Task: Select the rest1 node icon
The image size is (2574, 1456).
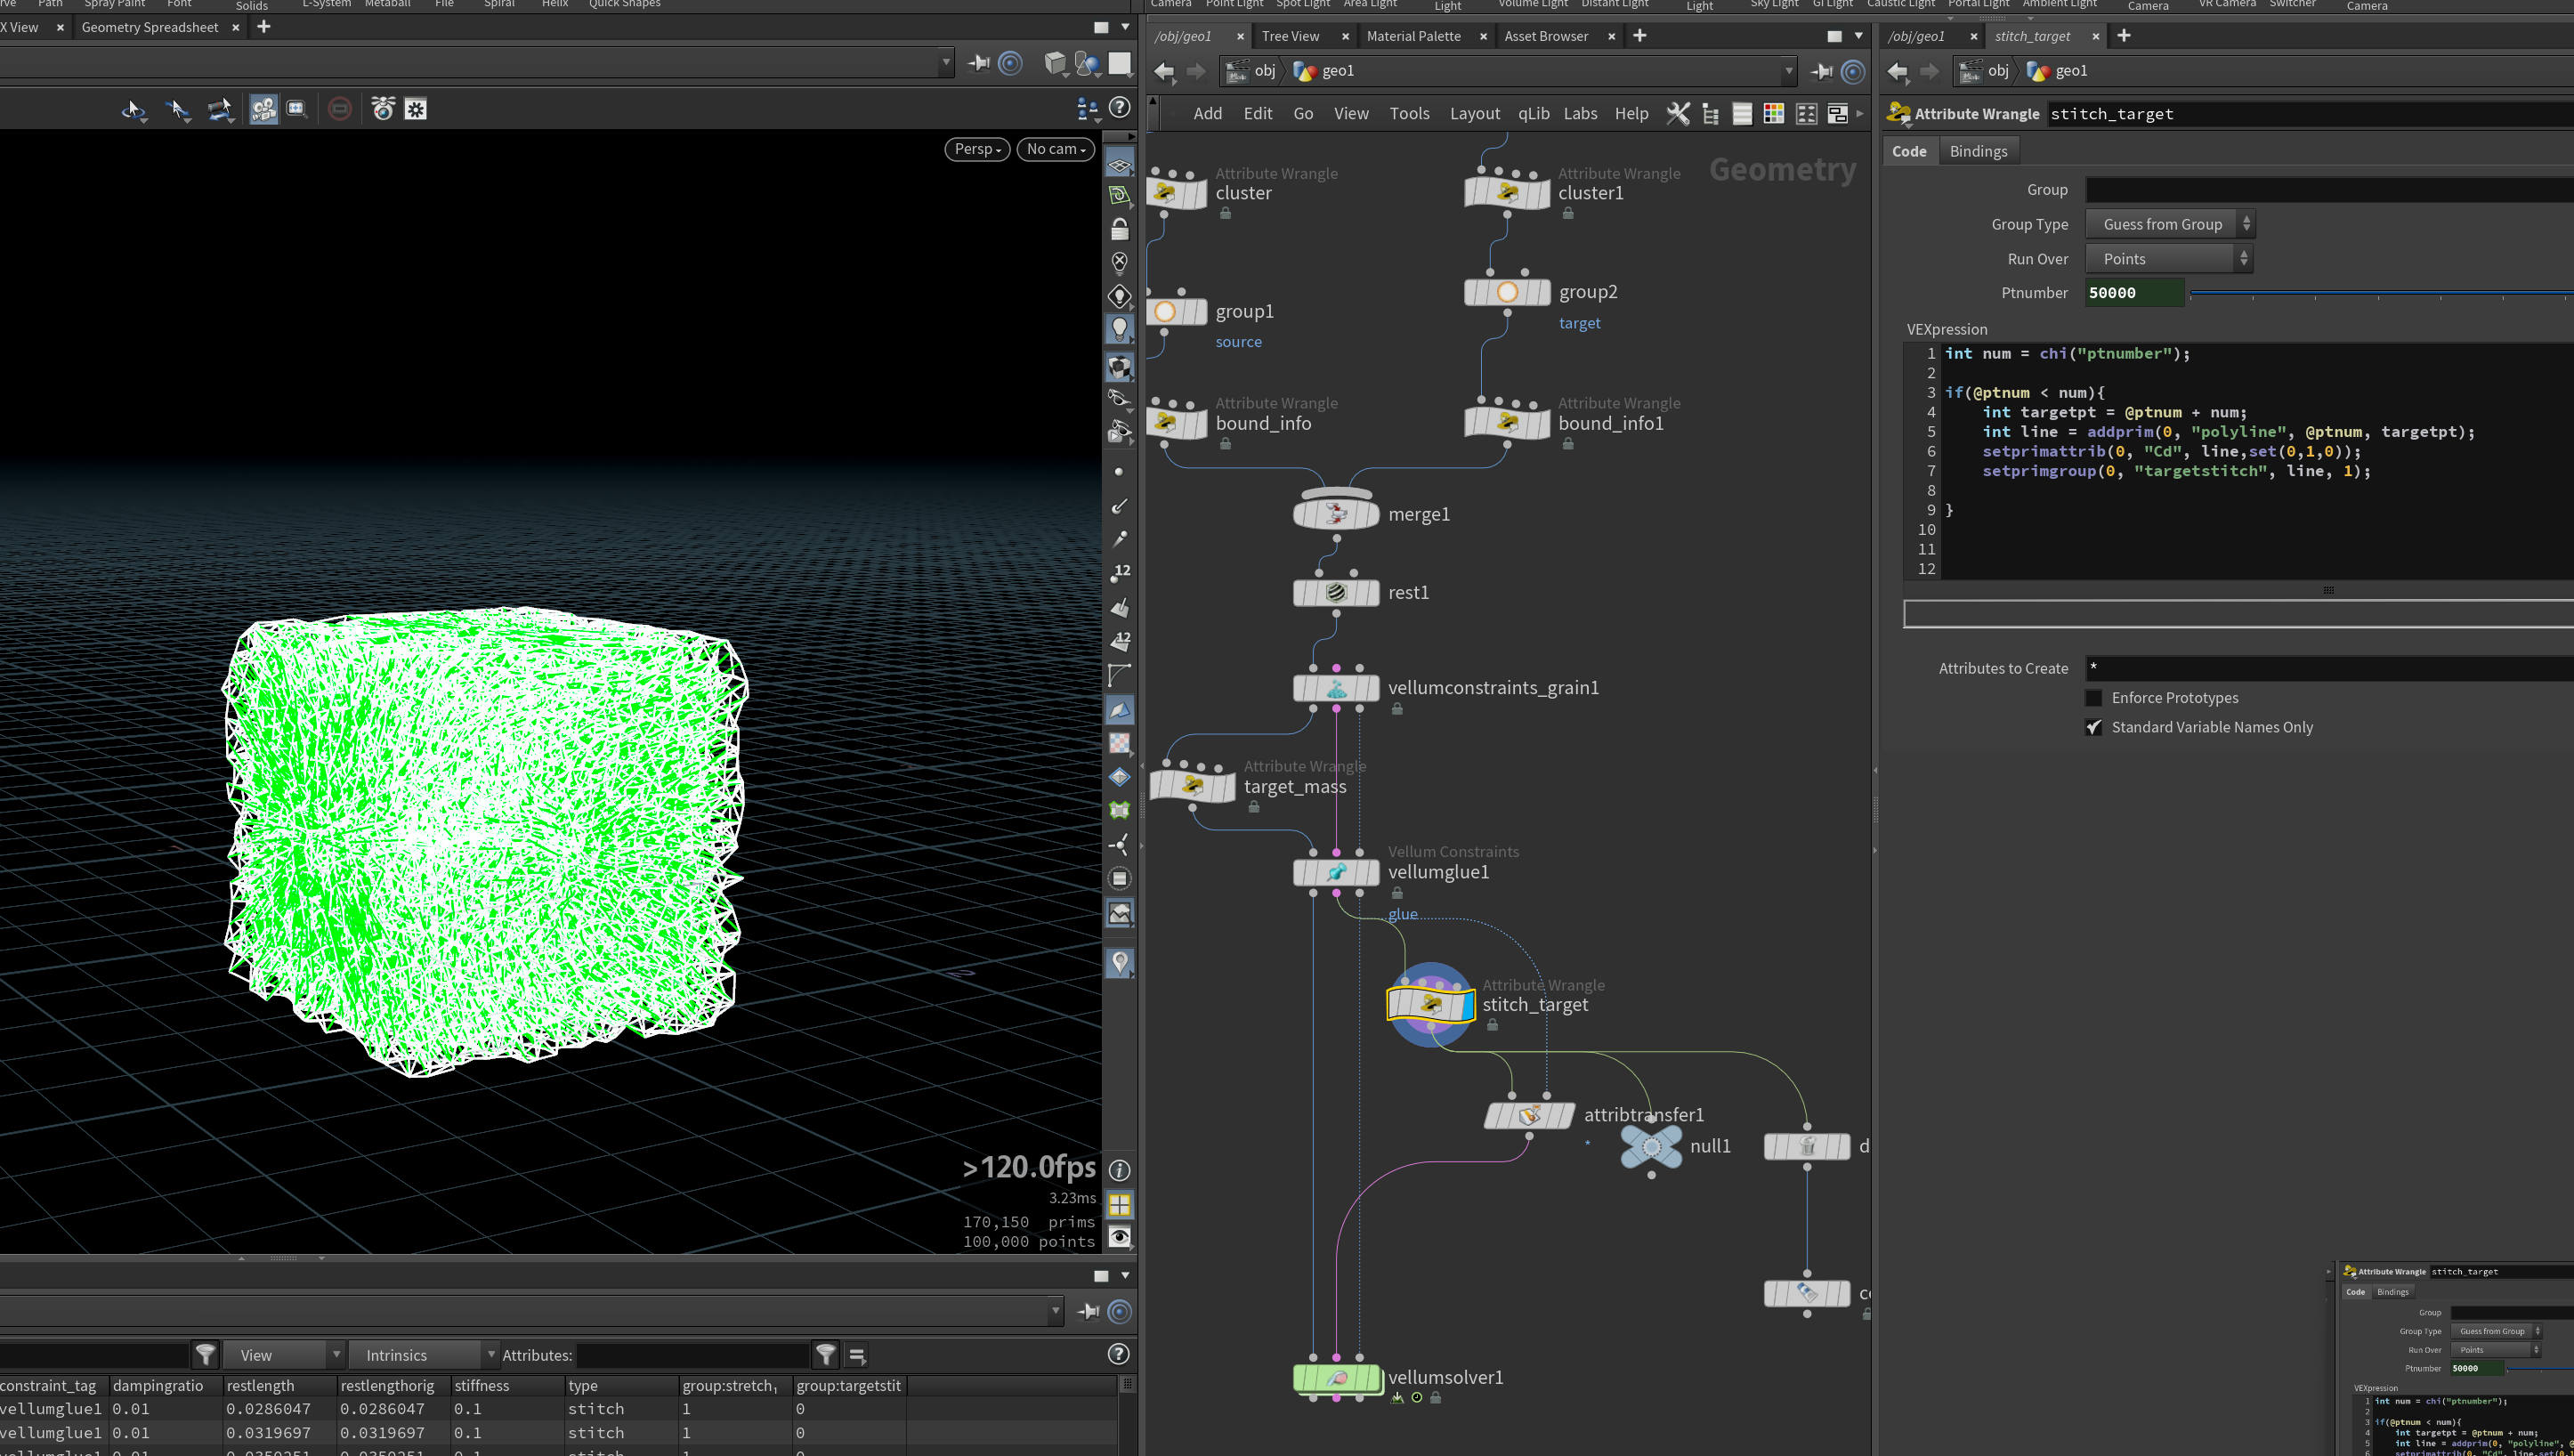Action: tap(1337, 592)
